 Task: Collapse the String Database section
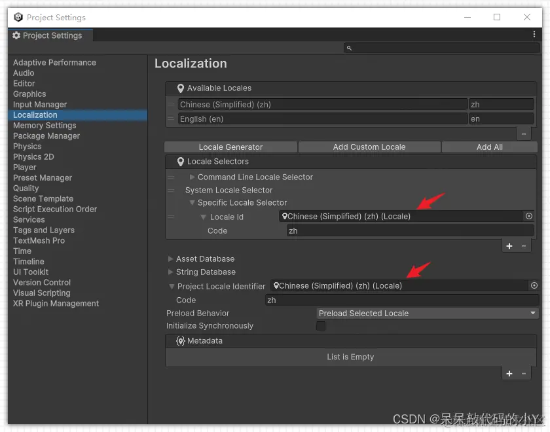click(170, 272)
